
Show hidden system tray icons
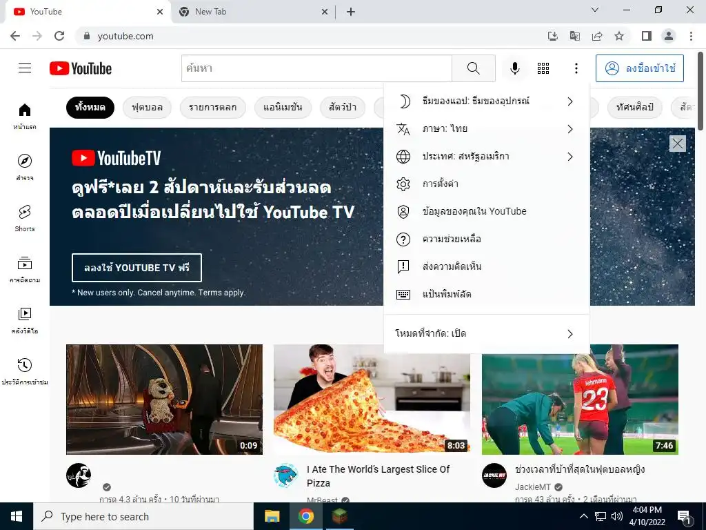tap(583, 516)
